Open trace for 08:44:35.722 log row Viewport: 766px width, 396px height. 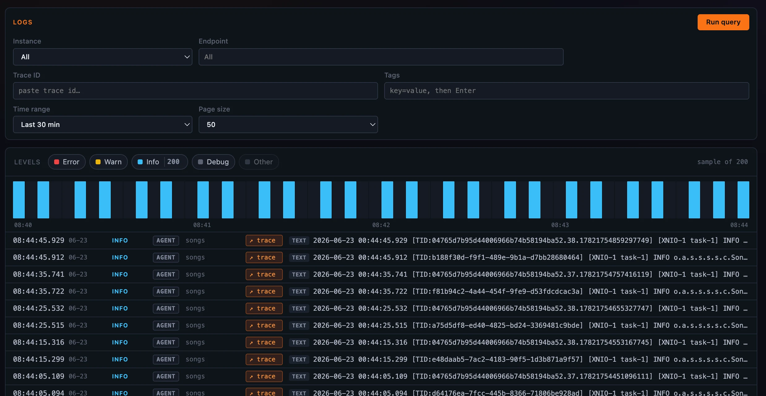(x=264, y=292)
